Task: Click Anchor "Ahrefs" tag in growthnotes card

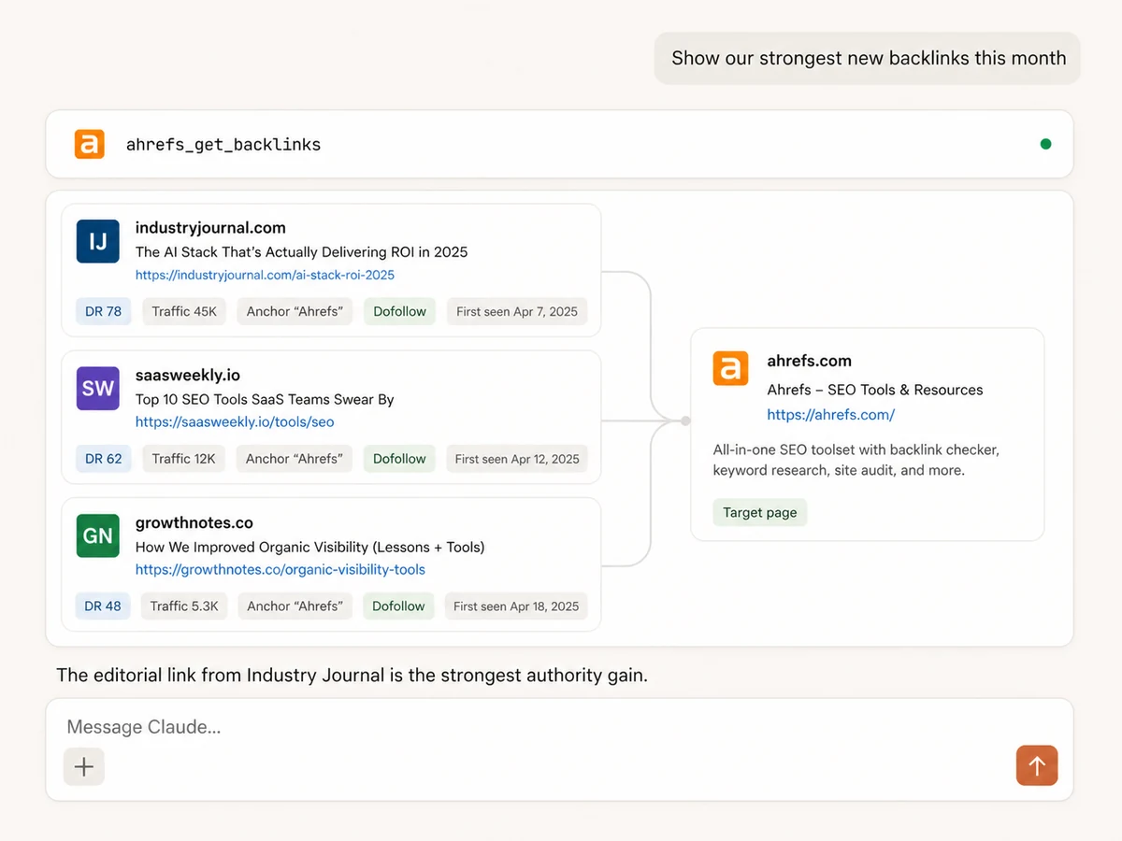Action: pyautogui.click(x=295, y=606)
